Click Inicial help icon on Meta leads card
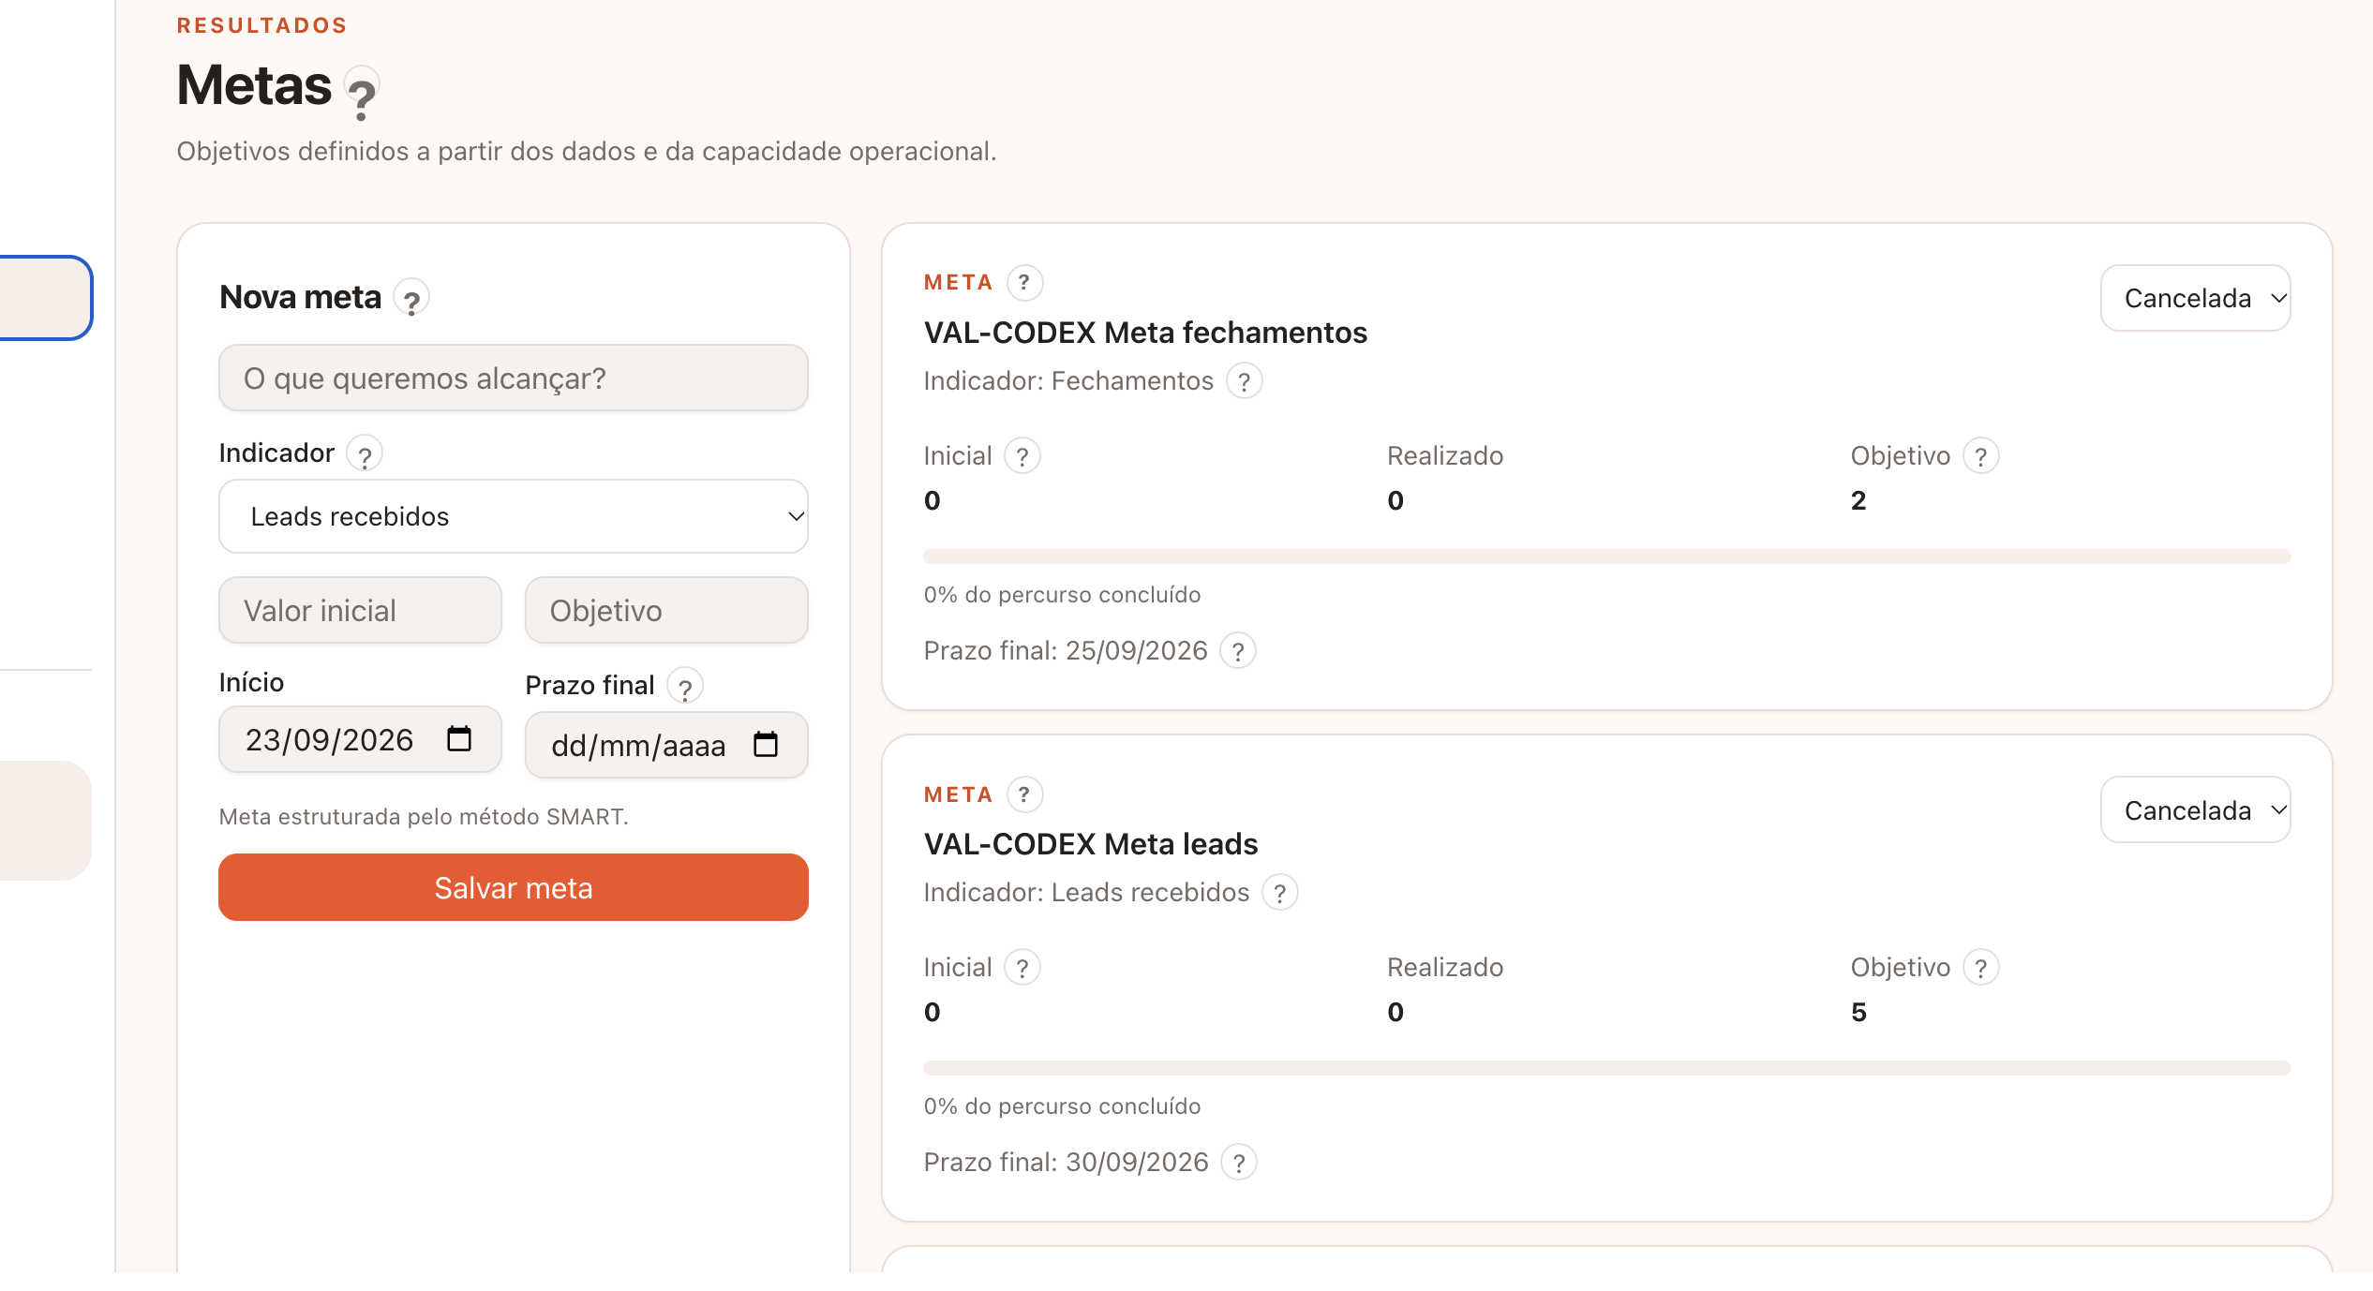2373x1291 pixels. pyautogui.click(x=1022, y=968)
